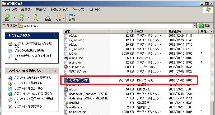215x115 pixels.
Task: Open the 編集(E) menu
Action: point(26,10)
